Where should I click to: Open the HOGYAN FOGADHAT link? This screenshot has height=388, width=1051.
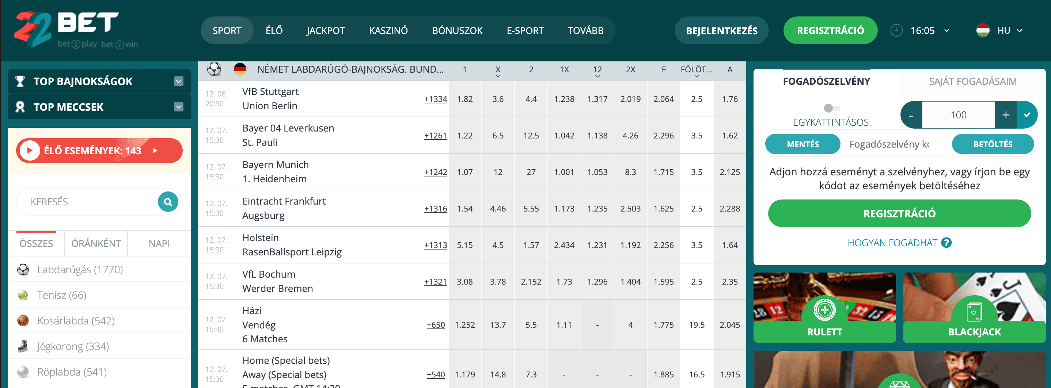(892, 243)
